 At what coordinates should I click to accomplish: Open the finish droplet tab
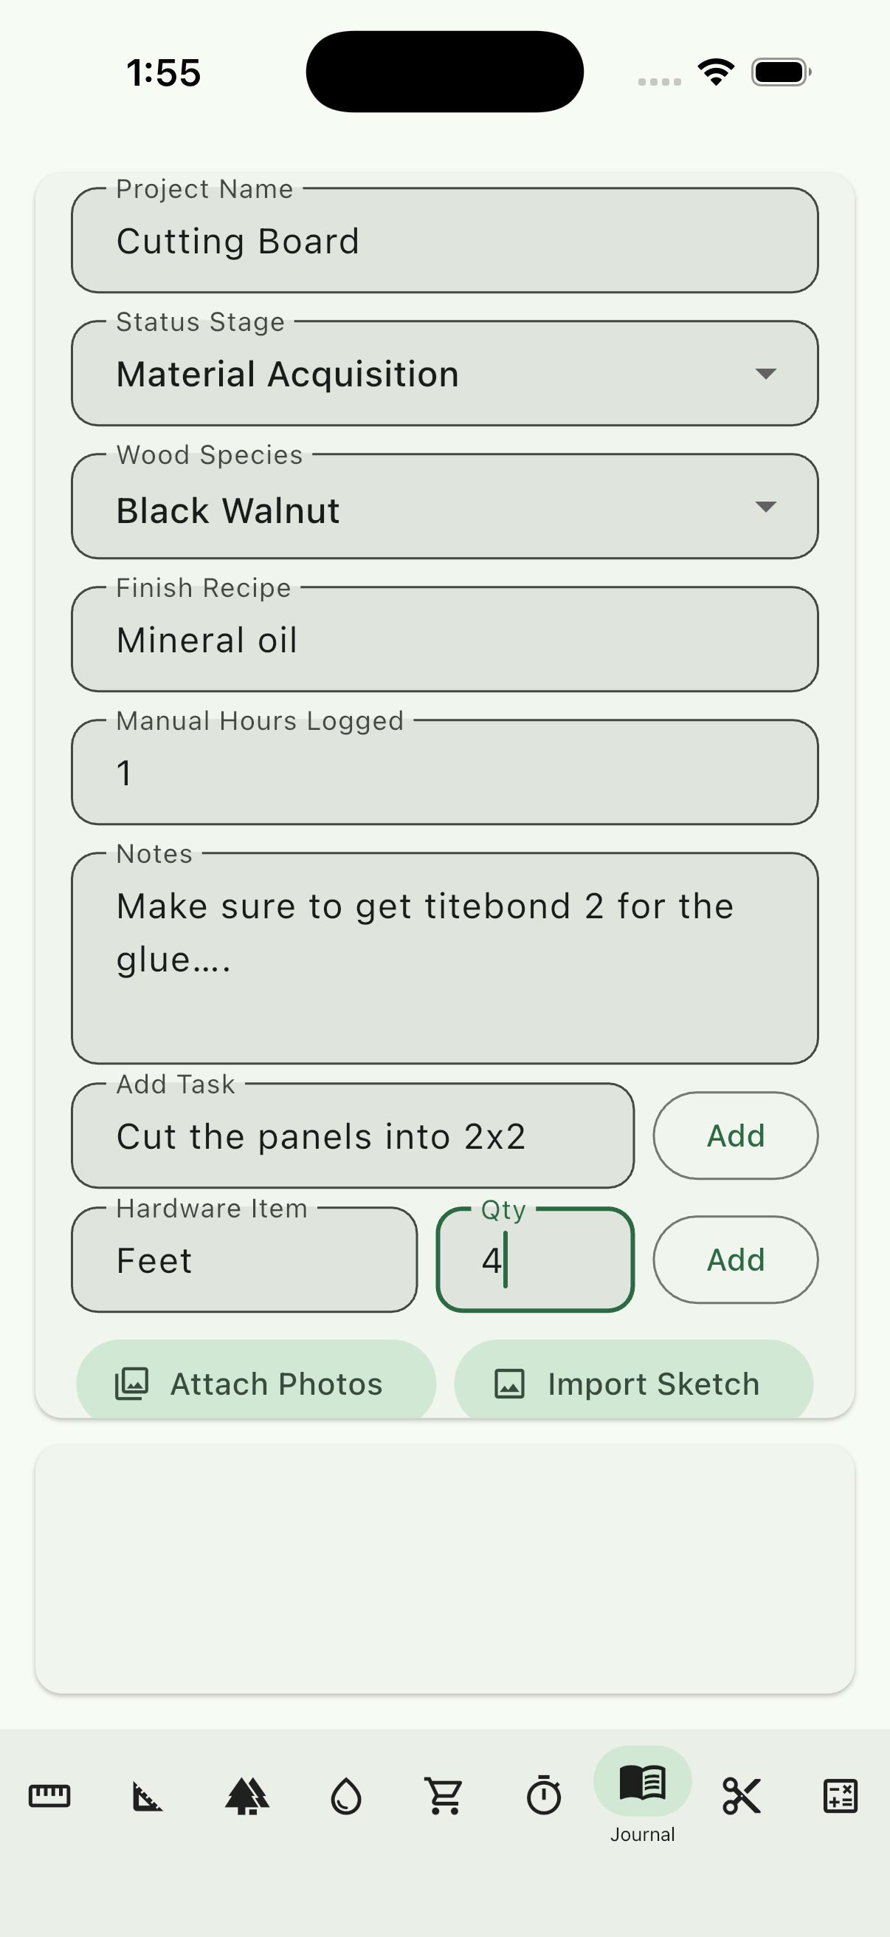(x=346, y=1796)
